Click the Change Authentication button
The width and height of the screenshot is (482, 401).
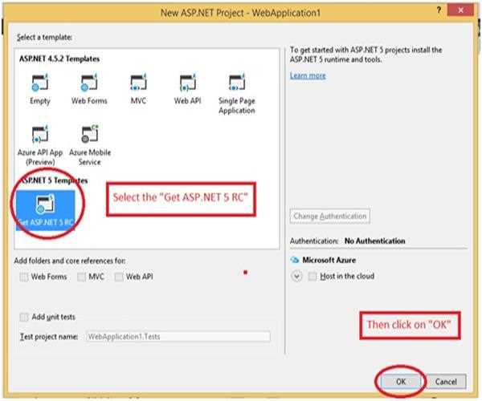(329, 216)
